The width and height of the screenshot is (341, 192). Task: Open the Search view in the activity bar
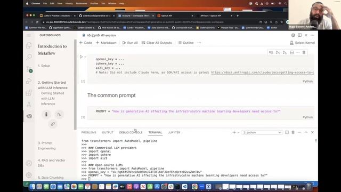(x=29, y=57)
